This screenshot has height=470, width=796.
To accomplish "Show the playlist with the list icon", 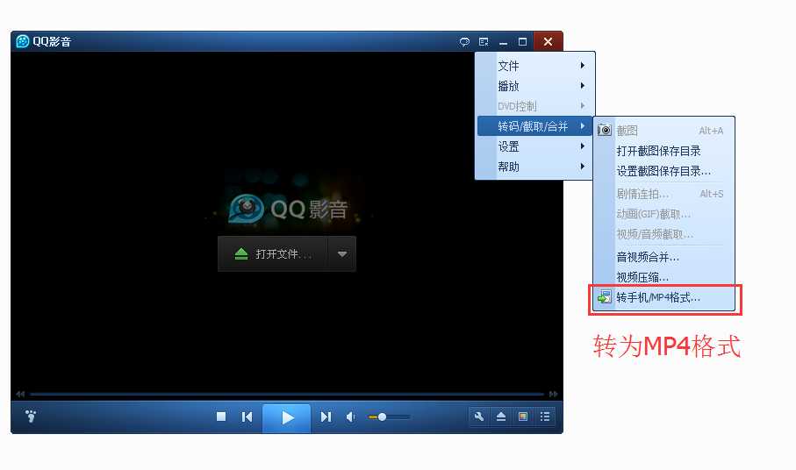I will [x=545, y=417].
